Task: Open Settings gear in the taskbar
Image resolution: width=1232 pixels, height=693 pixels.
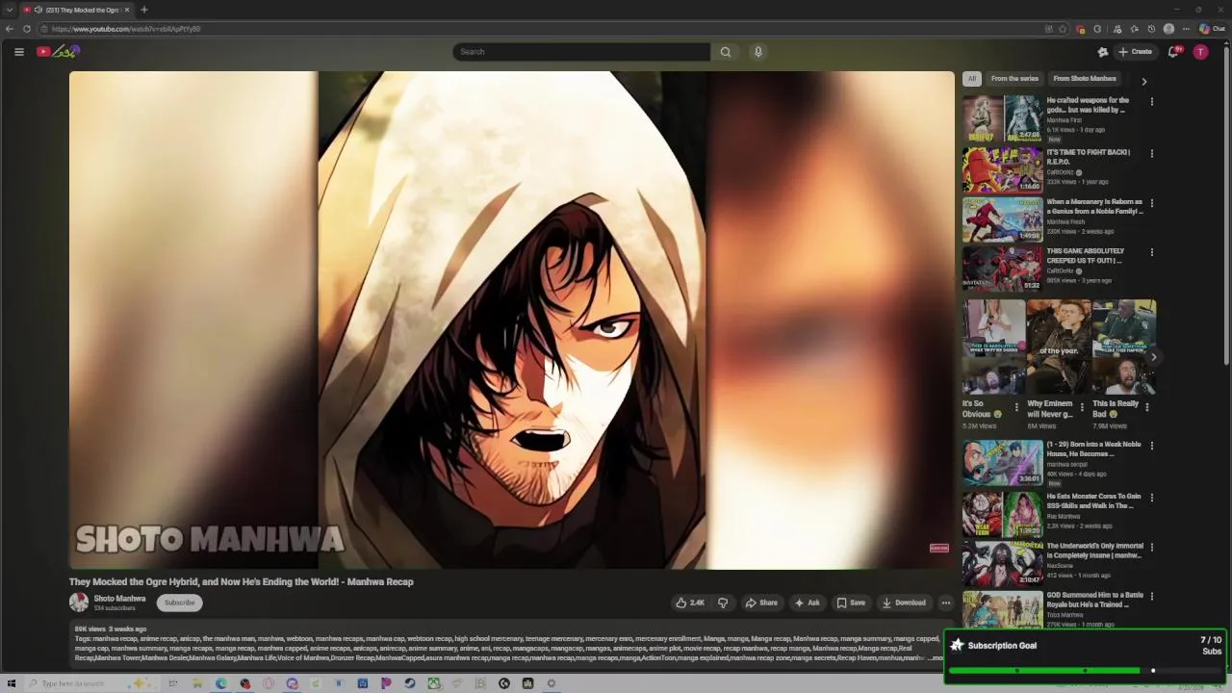Action: pos(552,683)
